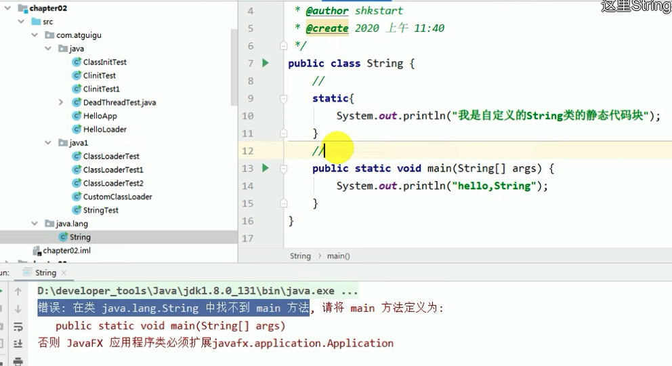Collapse the java1 package folder

(48, 143)
